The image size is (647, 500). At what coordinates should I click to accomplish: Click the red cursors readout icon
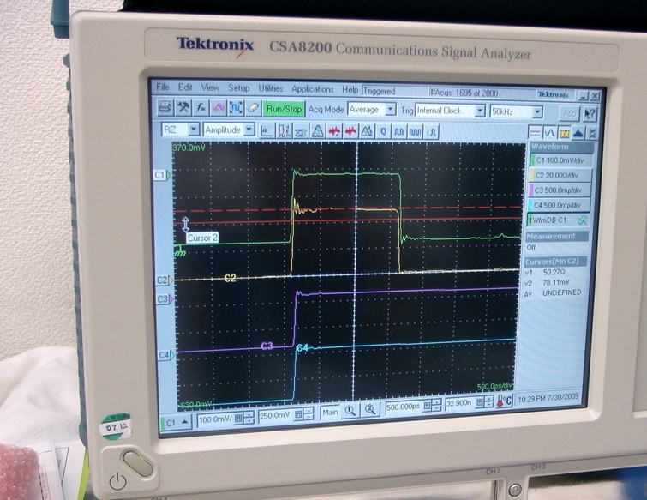(536, 133)
